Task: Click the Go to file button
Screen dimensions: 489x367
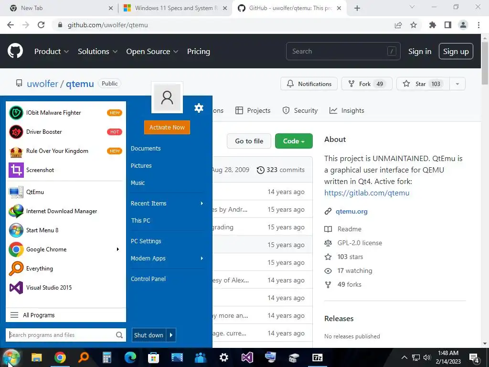Action: coord(249,141)
